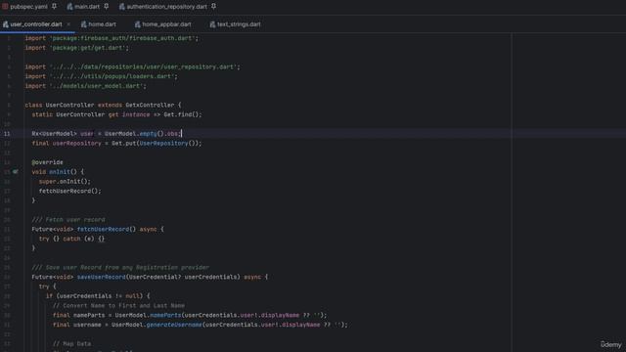626x352 pixels.
Task: Click Dart file icon on text_strings.dart tab
Action: point(212,24)
